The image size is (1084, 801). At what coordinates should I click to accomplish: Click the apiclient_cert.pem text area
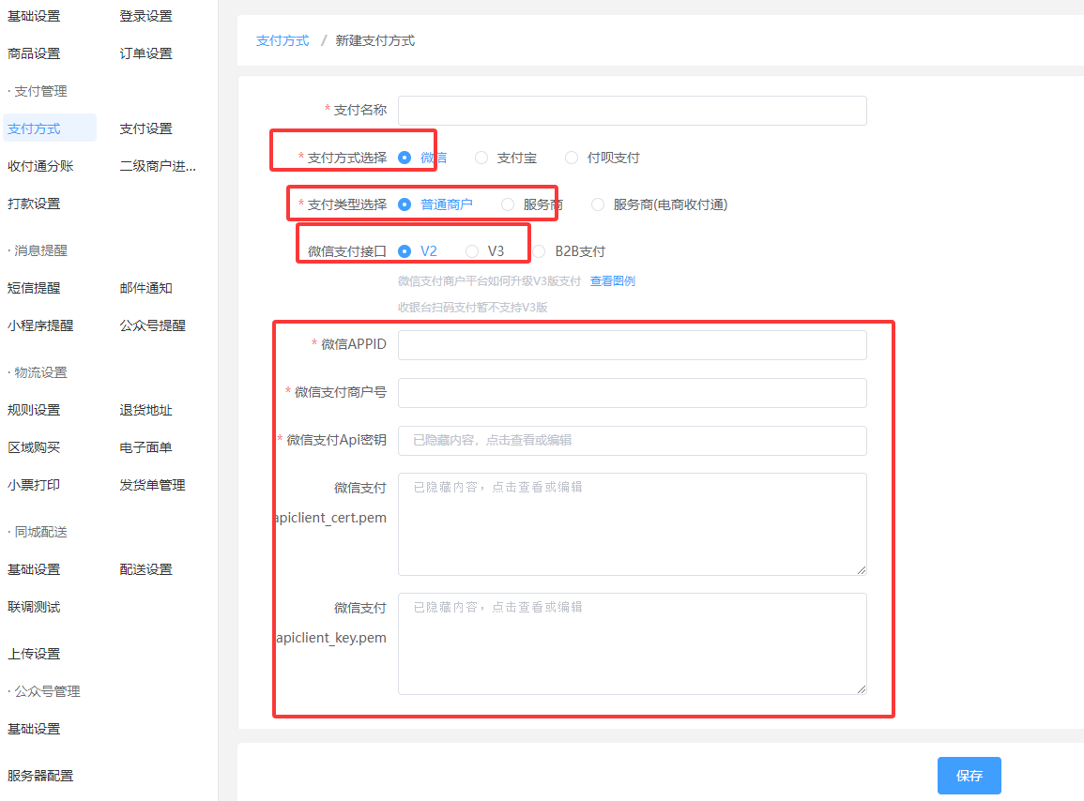(633, 524)
